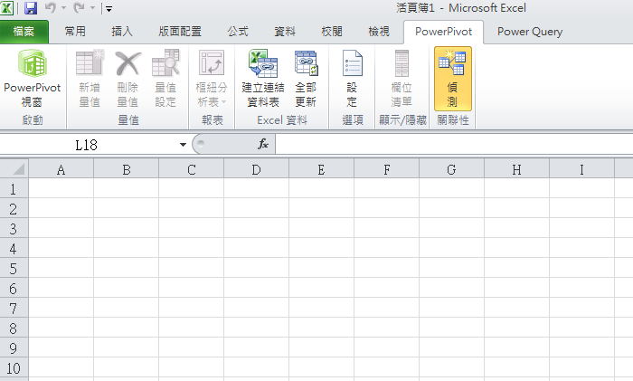Open the PowerPivot 視窗 launcher
The image size is (633, 381).
[x=33, y=79]
